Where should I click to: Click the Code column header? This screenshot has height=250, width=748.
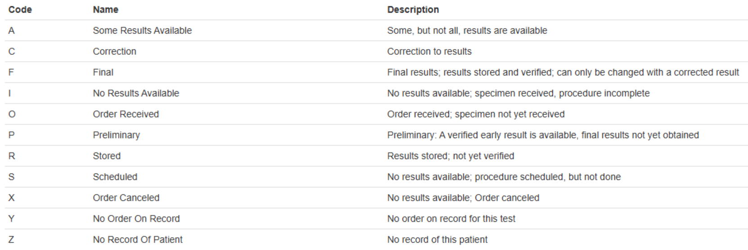(x=20, y=9)
